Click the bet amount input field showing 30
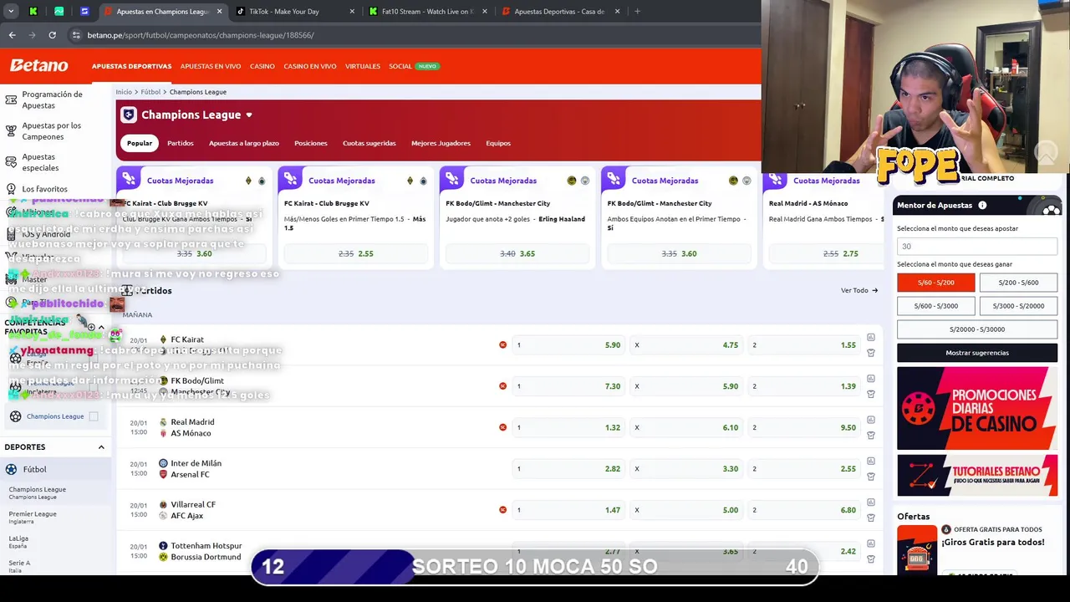 (977, 247)
